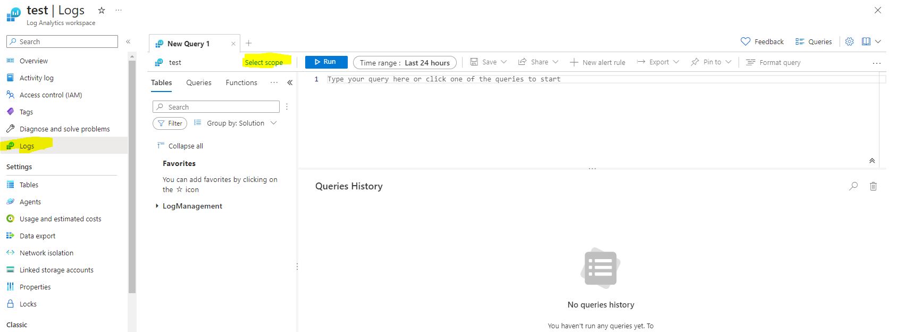Image resolution: width=897 pixels, height=332 pixels.
Task: Search the Queries History
Action: click(x=853, y=186)
